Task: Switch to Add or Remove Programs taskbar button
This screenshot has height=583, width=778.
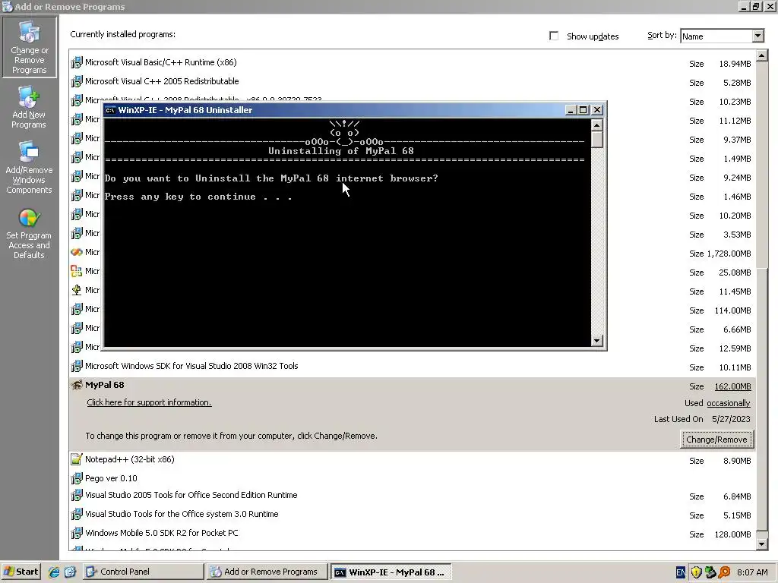Action: coord(267,572)
